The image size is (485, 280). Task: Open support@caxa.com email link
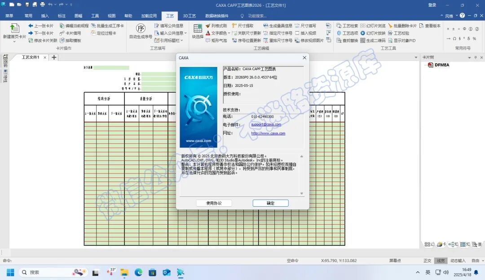(x=266, y=124)
